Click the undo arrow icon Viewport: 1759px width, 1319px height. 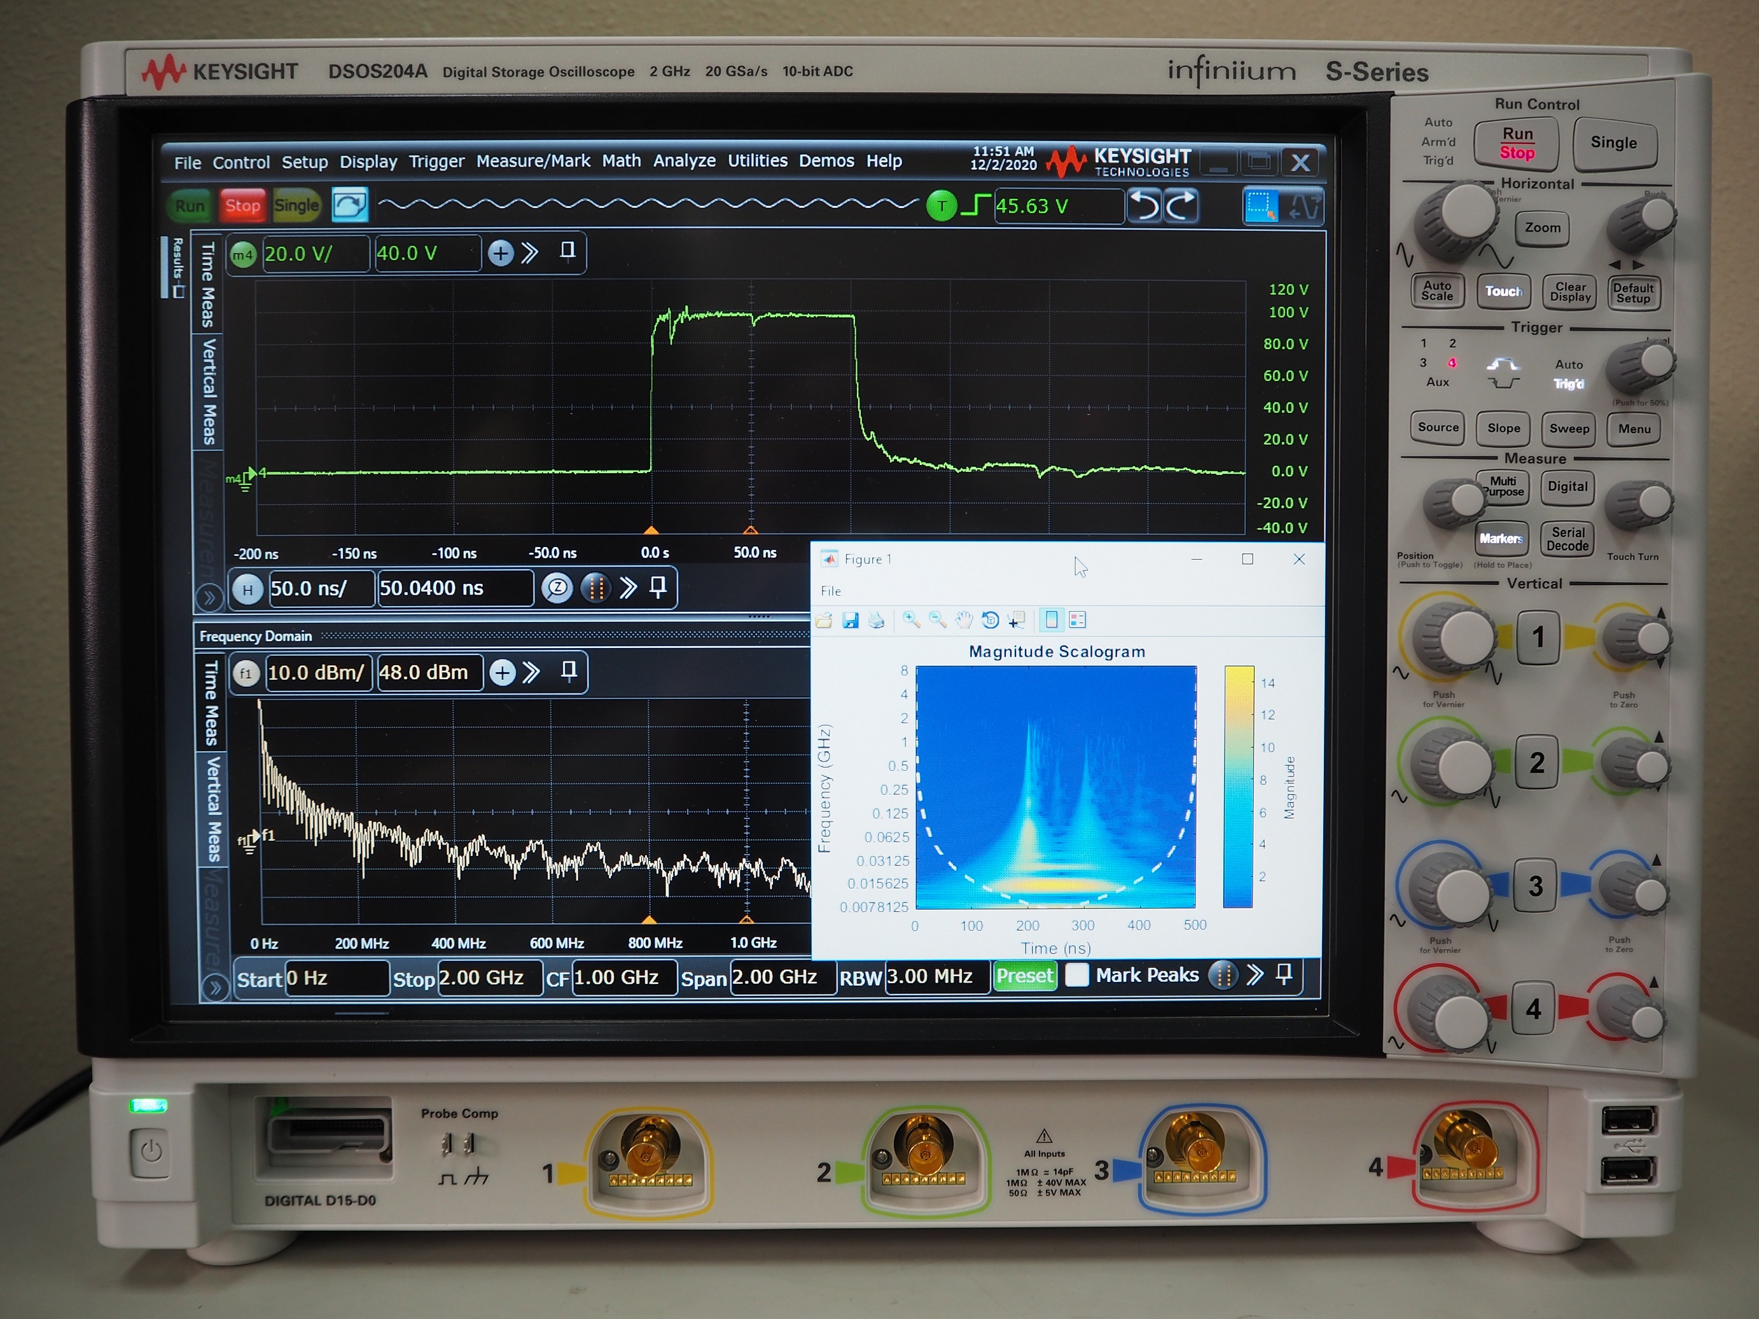point(1144,206)
